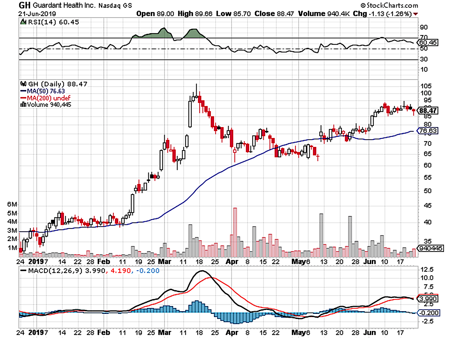
Task: Click the red down-triangle beside Chg
Action: (x=416, y=14)
